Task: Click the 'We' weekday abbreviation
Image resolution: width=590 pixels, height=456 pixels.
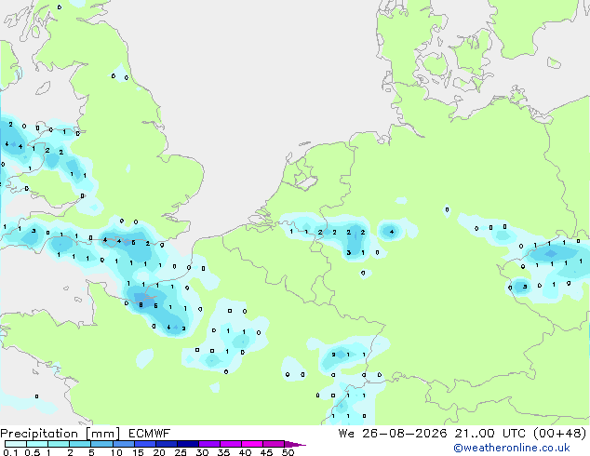Action: pos(346,434)
